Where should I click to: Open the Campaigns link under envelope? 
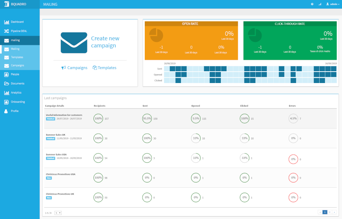[77, 68]
